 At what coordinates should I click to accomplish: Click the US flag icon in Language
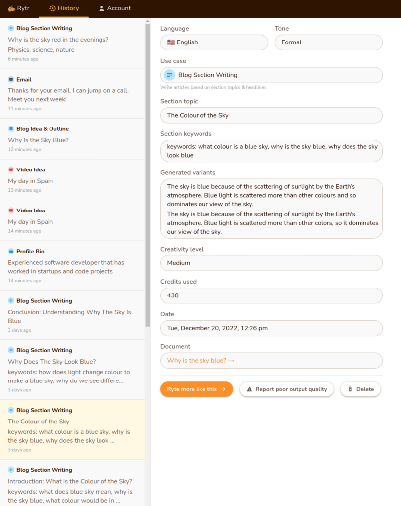tap(171, 42)
